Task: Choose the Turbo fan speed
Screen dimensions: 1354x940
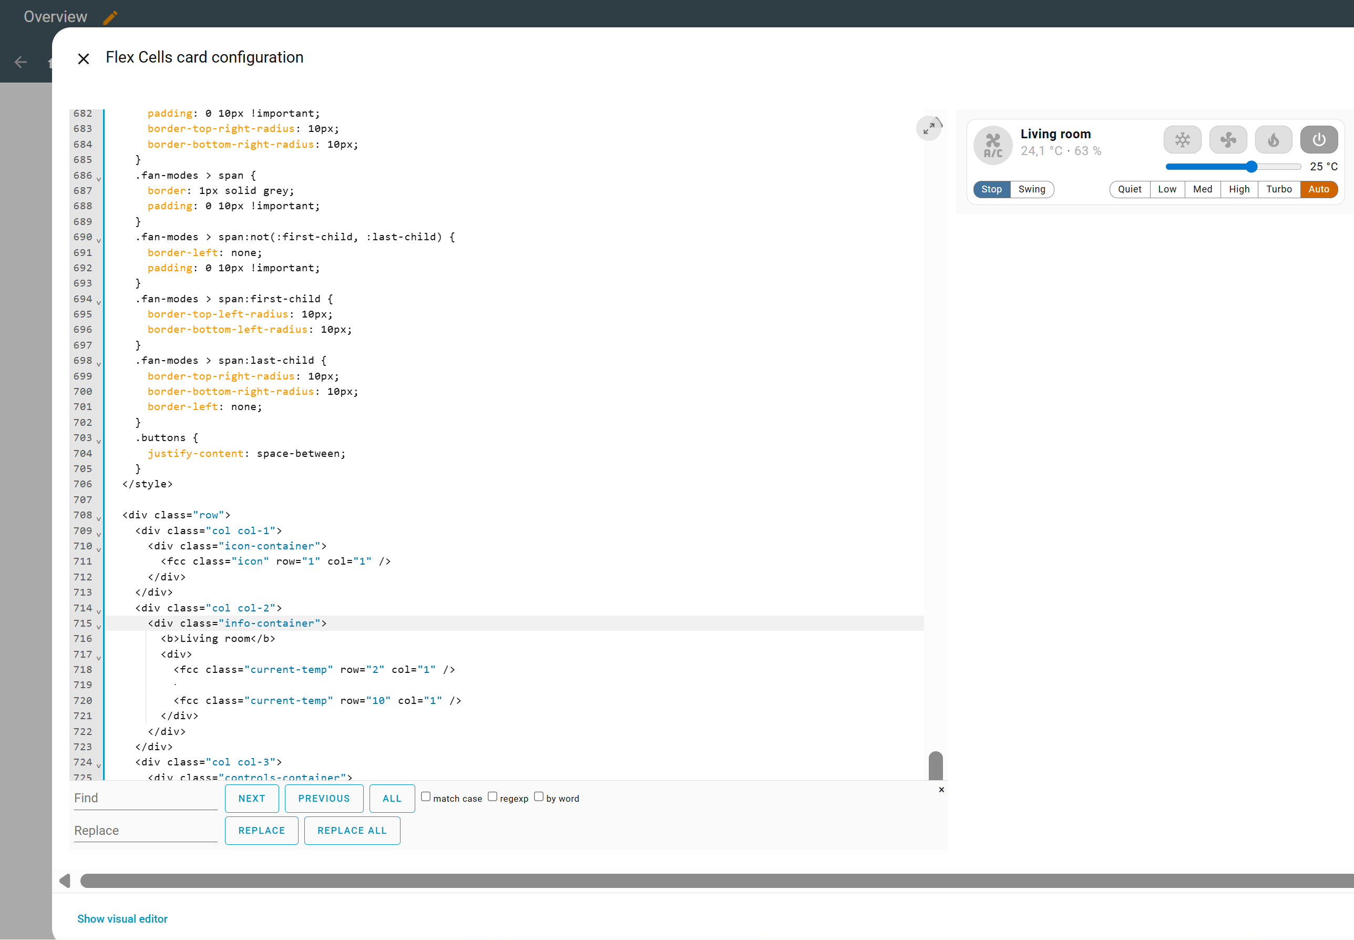Action: pos(1279,190)
